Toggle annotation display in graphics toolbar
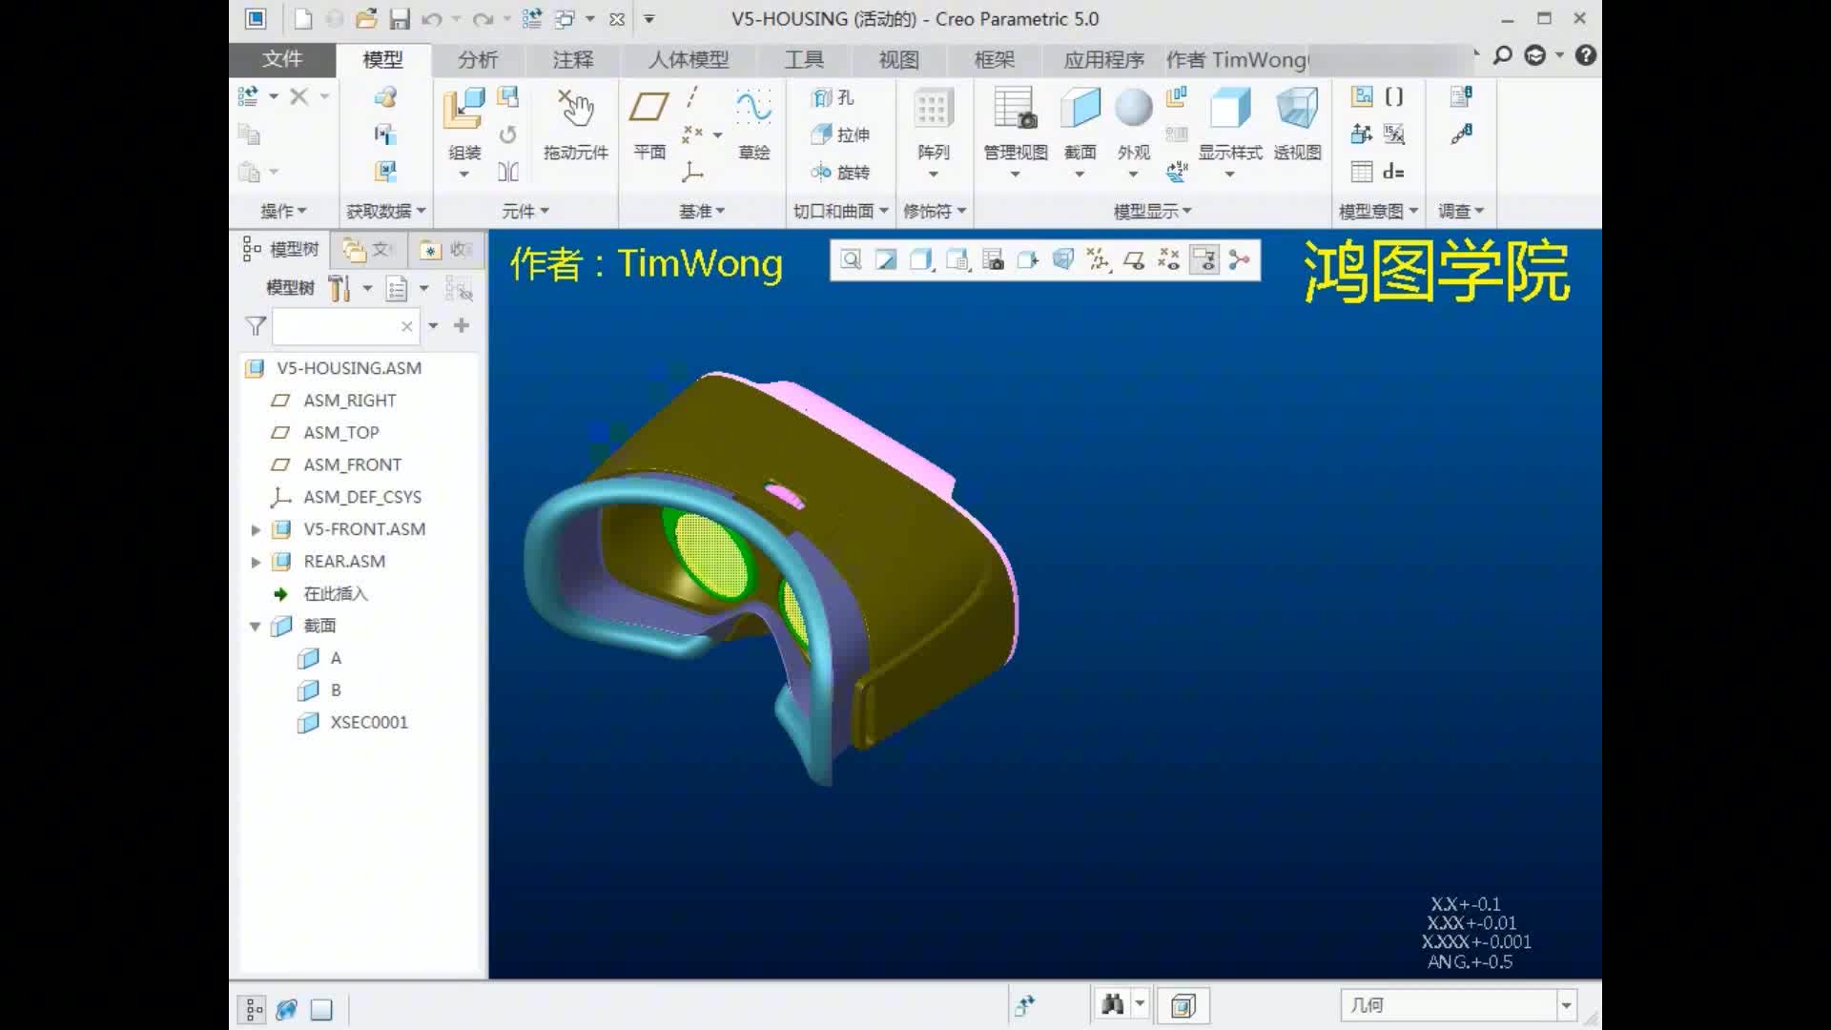Image resolution: width=1831 pixels, height=1030 pixels. point(1204,259)
